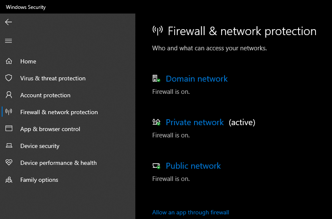Click the Domain network building icon
Viewport: 332px width, 219px height.
(156, 79)
